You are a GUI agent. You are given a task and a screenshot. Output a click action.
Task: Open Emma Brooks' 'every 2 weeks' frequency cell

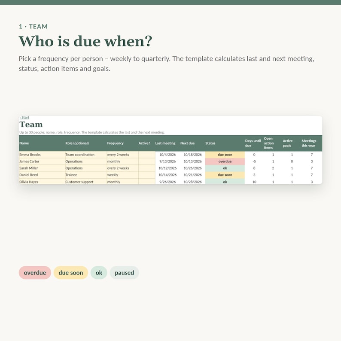tap(122, 155)
